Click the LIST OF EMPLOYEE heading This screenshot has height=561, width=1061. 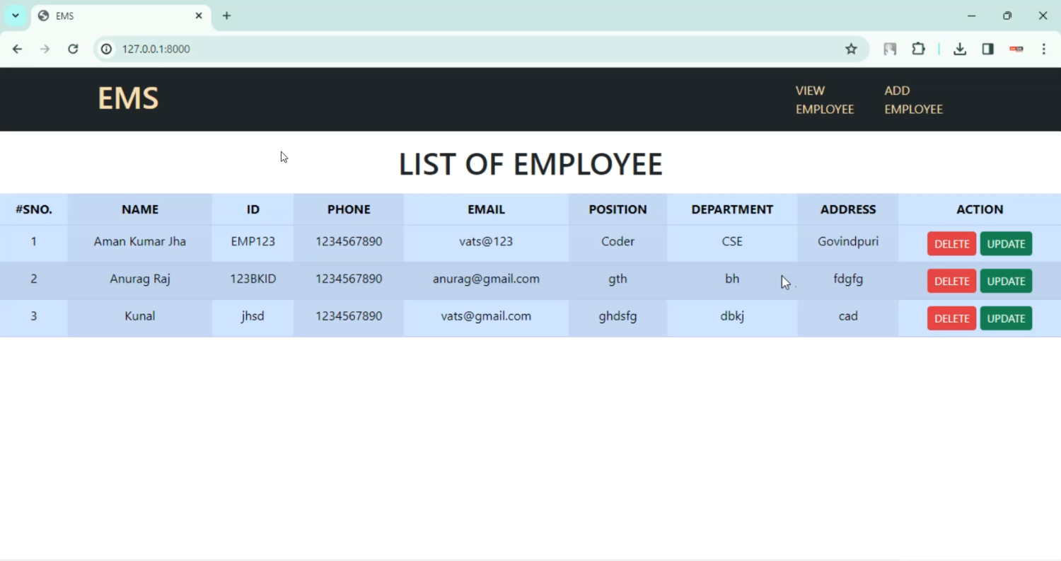point(530,164)
